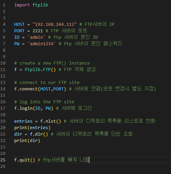The width and height of the screenshot is (171, 174).
Task: Click the comment 'FTP 서버의 포트' on line 5
Action: coord(69,31)
